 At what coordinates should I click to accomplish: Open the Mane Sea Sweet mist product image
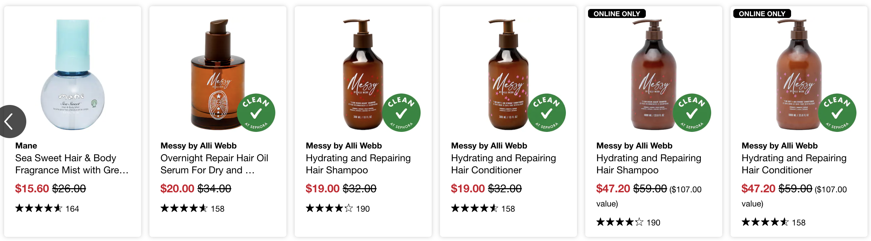click(73, 74)
